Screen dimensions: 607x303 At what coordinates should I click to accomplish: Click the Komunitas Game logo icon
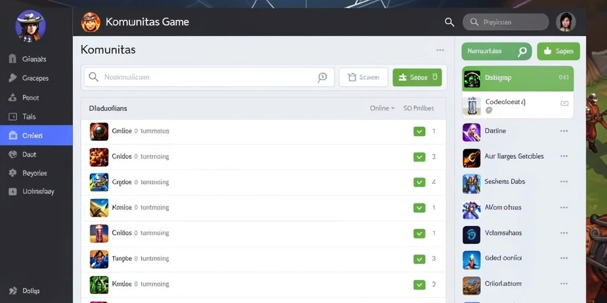click(x=91, y=22)
